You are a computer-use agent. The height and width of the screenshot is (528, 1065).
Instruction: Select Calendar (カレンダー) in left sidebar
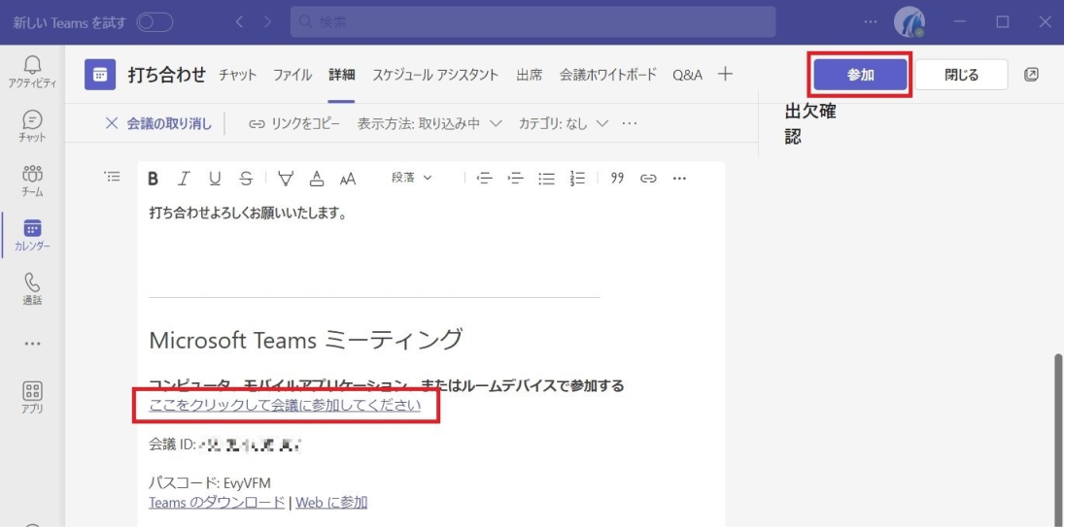(x=32, y=235)
